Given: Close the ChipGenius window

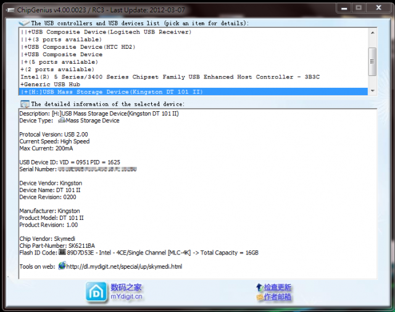Looking at the screenshot, I should click(378, 8).
